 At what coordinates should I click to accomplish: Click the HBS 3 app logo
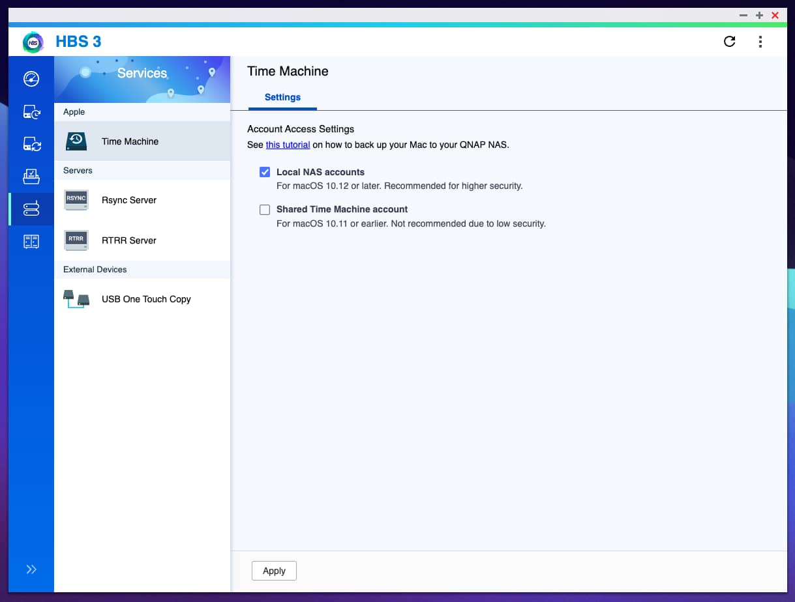(x=33, y=42)
